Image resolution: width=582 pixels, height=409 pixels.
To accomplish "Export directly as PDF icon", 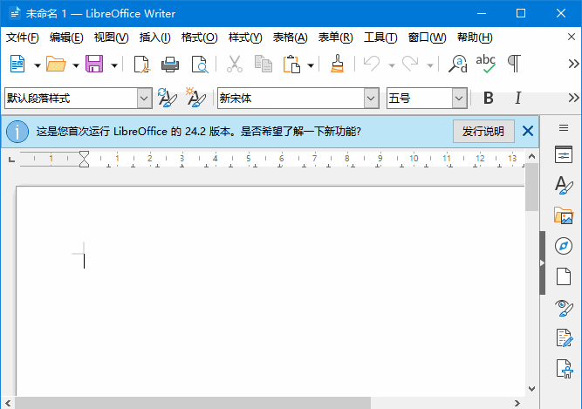I will [141, 65].
